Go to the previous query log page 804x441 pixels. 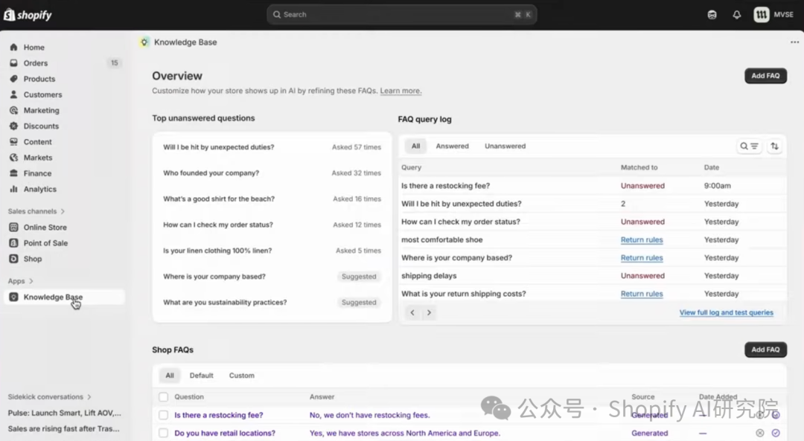413,313
